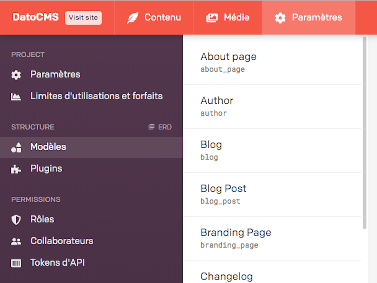Click the gear icon beside sidebar Paramètres
Image resolution: width=377 pixels, height=283 pixels.
coord(16,75)
